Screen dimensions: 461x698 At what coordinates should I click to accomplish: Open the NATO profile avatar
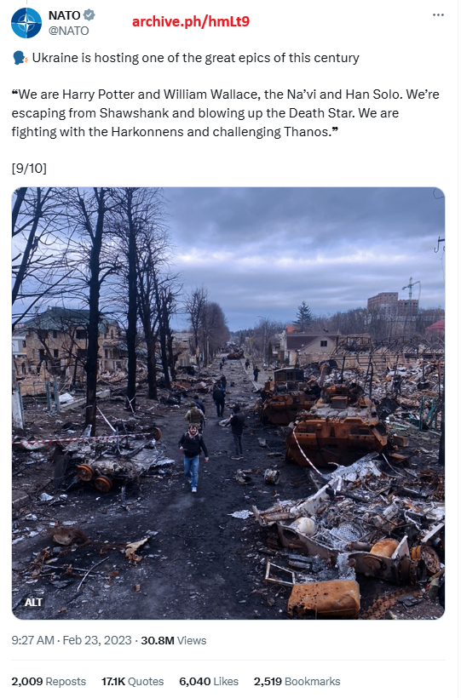(x=26, y=23)
